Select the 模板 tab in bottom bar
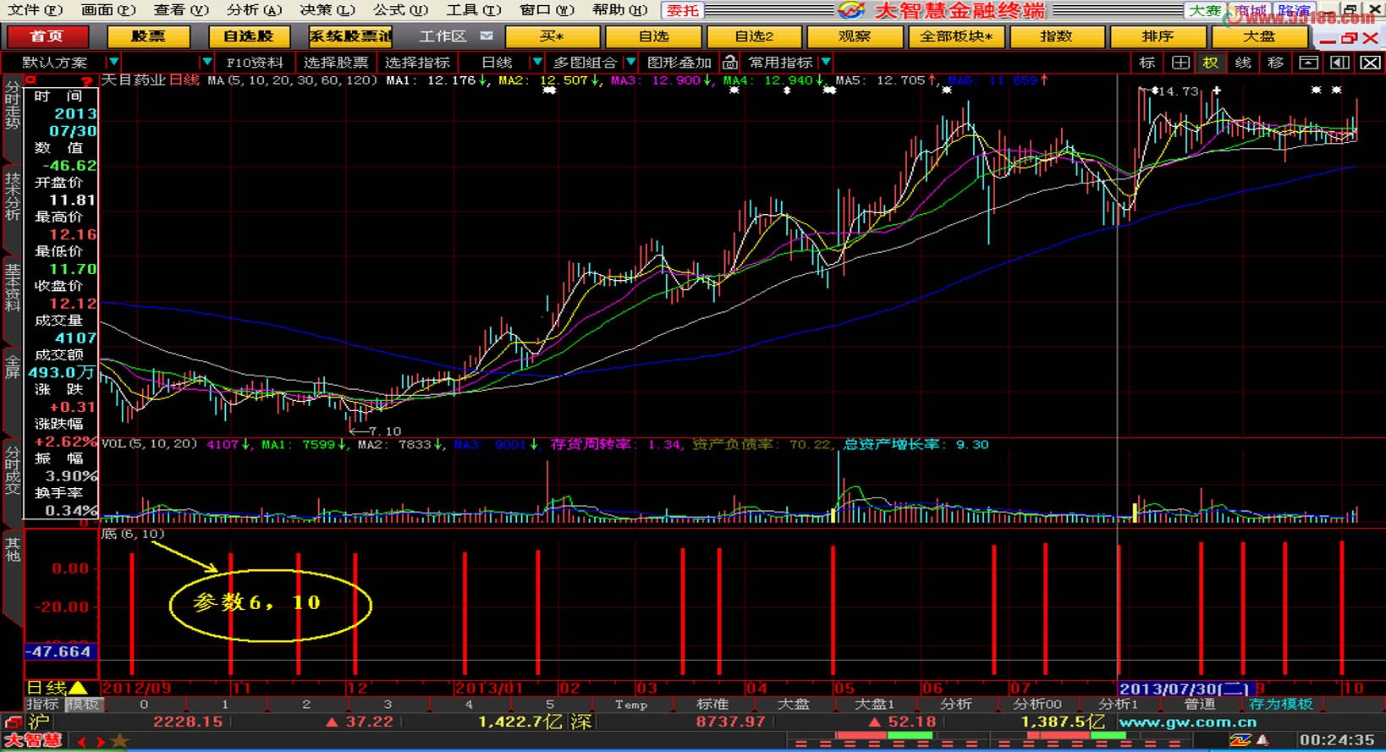 83,704
